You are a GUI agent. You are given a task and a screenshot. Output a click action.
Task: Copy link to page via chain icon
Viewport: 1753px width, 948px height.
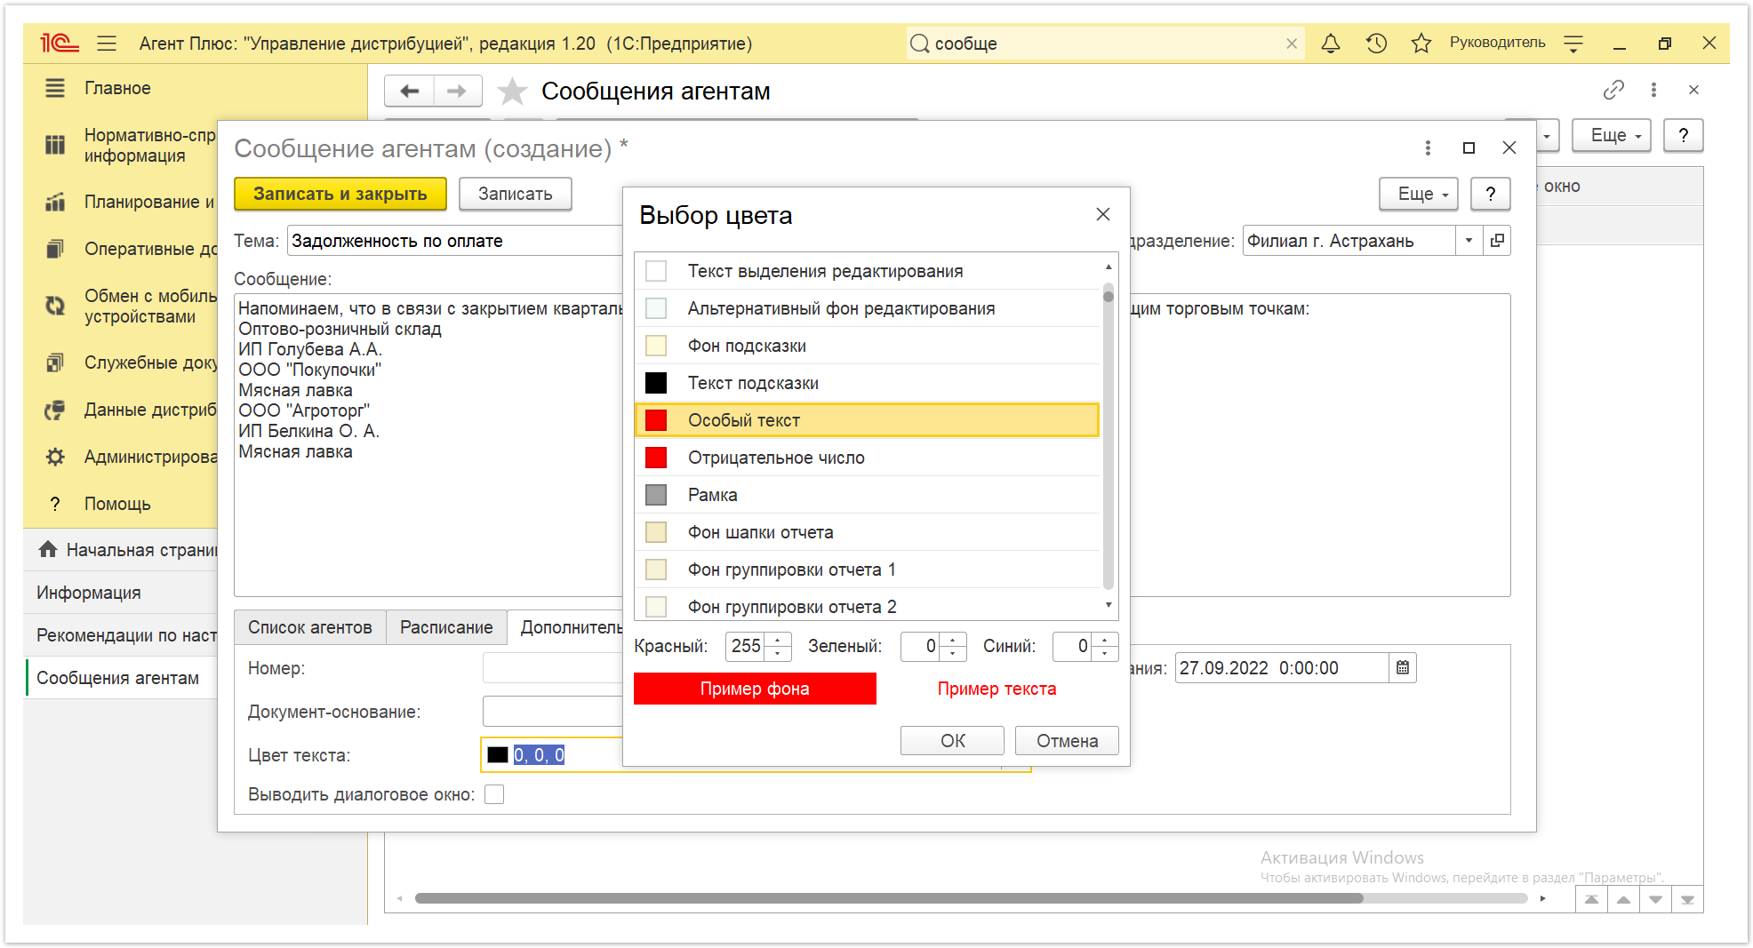[x=1613, y=90]
